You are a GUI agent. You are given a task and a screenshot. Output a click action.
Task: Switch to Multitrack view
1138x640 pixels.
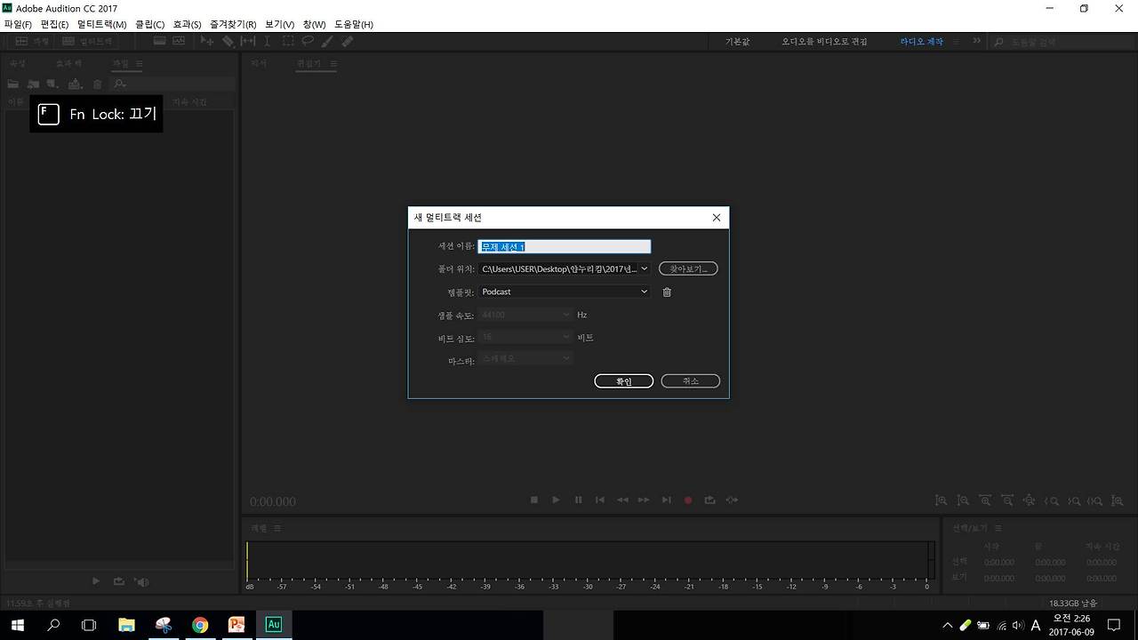pos(89,41)
